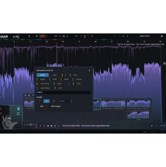
Task: Set section length to 16 bars
Action: 54,101
